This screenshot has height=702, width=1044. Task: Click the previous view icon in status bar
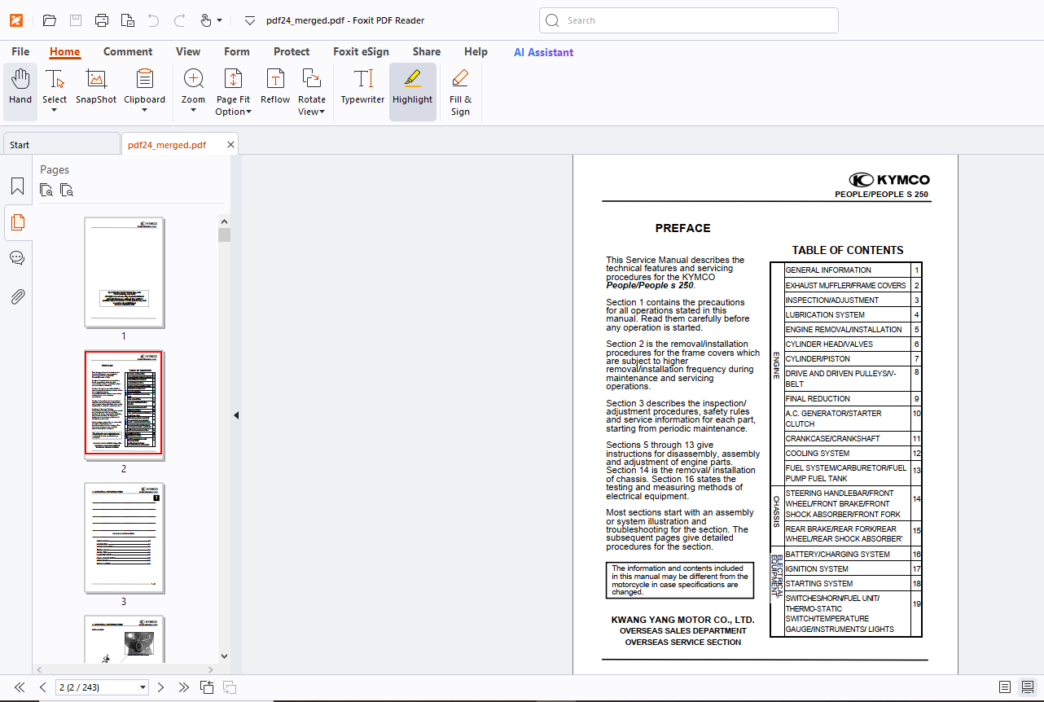tap(208, 687)
